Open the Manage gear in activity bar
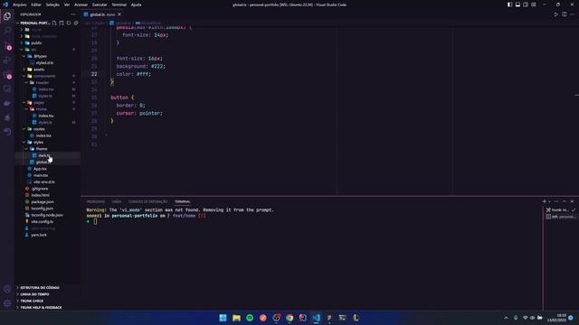The width and height of the screenshot is (579, 325). [x=7, y=303]
